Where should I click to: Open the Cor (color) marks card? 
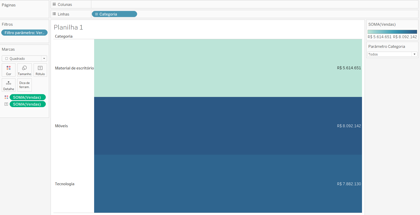9,70
